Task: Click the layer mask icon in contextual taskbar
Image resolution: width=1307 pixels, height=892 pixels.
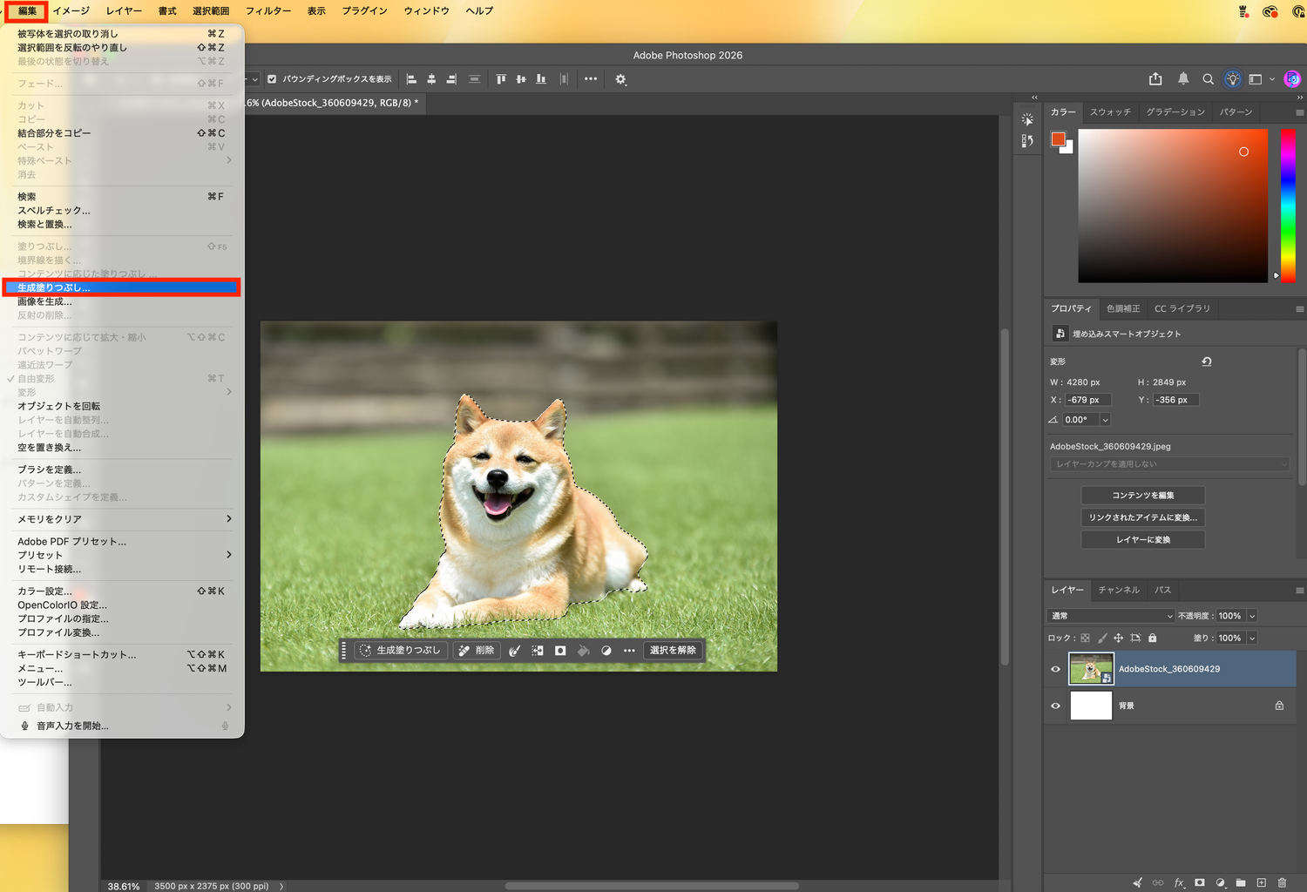Action: (x=560, y=651)
